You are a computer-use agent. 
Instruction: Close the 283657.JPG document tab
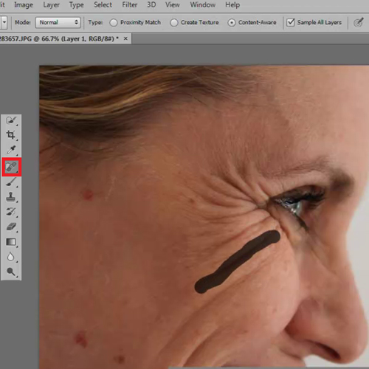125,38
